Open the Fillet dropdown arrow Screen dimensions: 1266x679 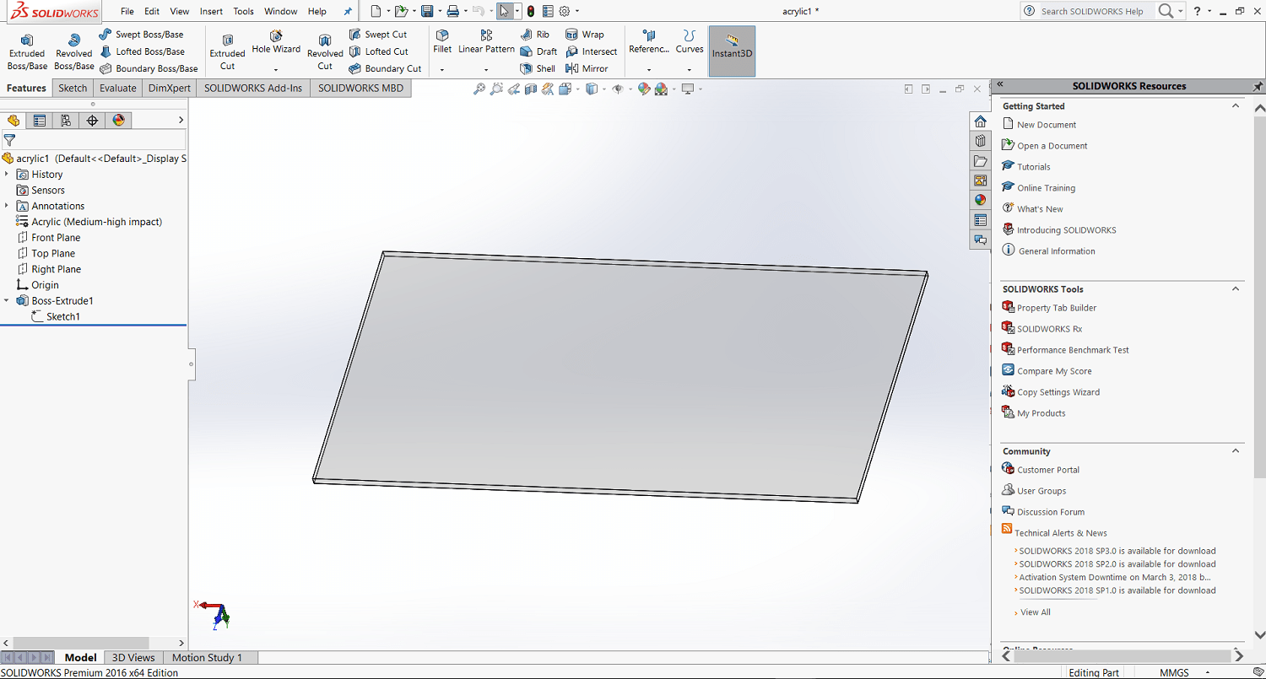442,69
